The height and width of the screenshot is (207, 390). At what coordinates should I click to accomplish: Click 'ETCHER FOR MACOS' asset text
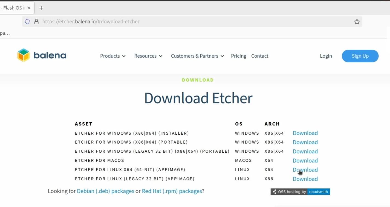click(x=99, y=161)
